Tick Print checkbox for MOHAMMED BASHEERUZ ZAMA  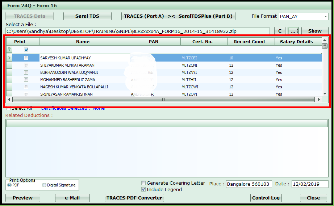click(x=26, y=80)
